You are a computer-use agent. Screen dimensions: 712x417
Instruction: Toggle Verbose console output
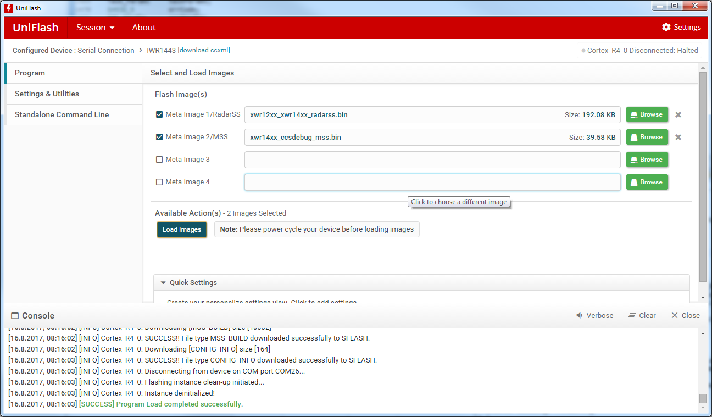[594, 315]
